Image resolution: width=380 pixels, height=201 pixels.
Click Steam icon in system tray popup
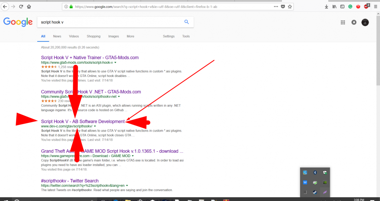315,192
